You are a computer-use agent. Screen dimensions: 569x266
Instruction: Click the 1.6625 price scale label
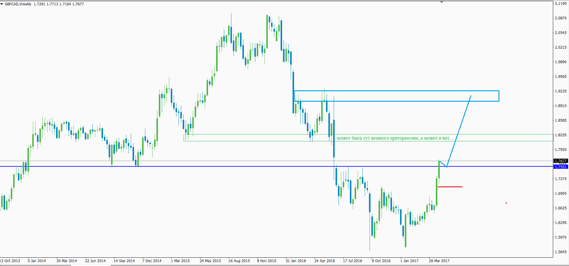pyautogui.click(x=561, y=208)
